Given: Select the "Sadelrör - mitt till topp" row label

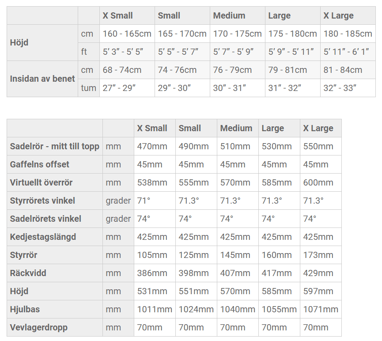Looking at the screenshot, I should point(54,146).
